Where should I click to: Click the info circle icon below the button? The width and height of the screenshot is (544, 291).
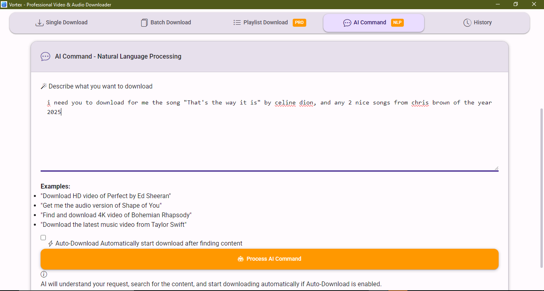[44, 274]
